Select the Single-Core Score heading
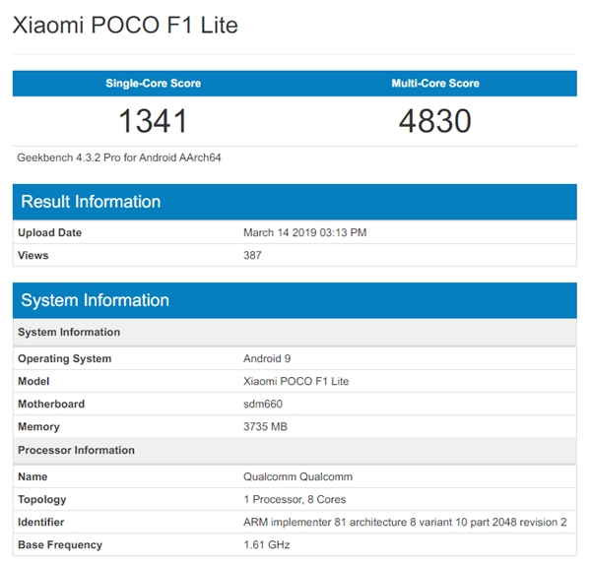The height and width of the screenshot is (564, 591). coord(153,84)
